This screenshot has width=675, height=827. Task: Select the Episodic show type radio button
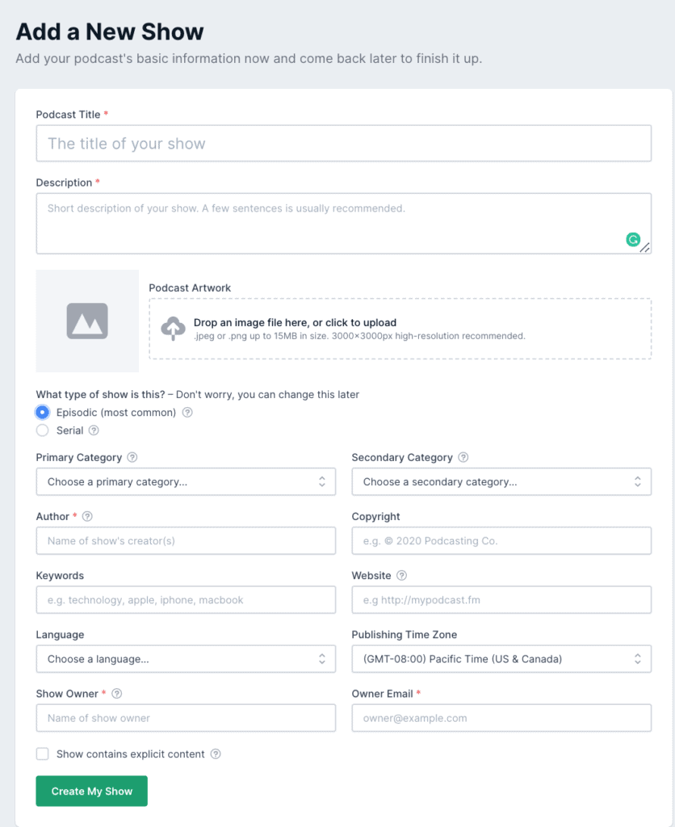click(43, 413)
